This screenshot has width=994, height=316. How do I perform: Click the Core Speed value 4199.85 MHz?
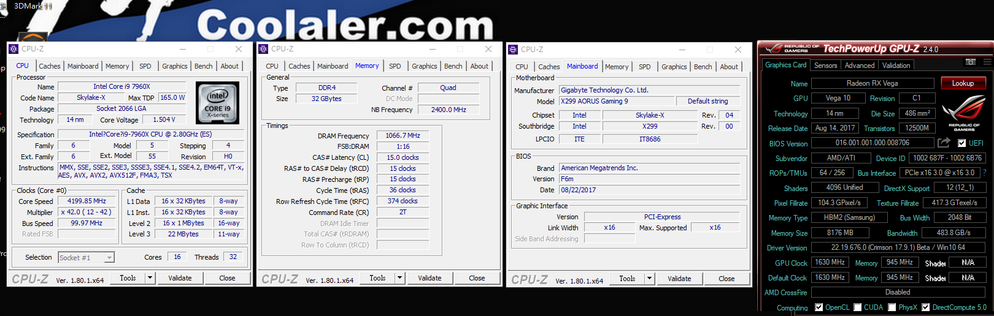87,201
